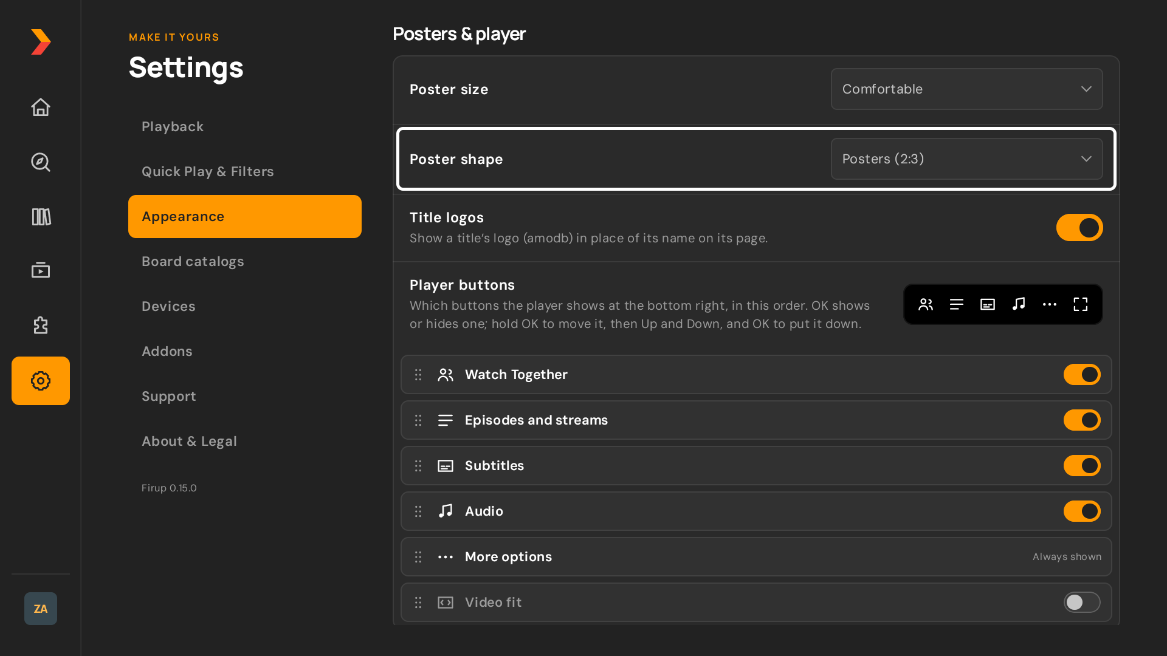Turn off the Title logos switch
Image resolution: width=1167 pixels, height=656 pixels.
[x=1079, y=228]
